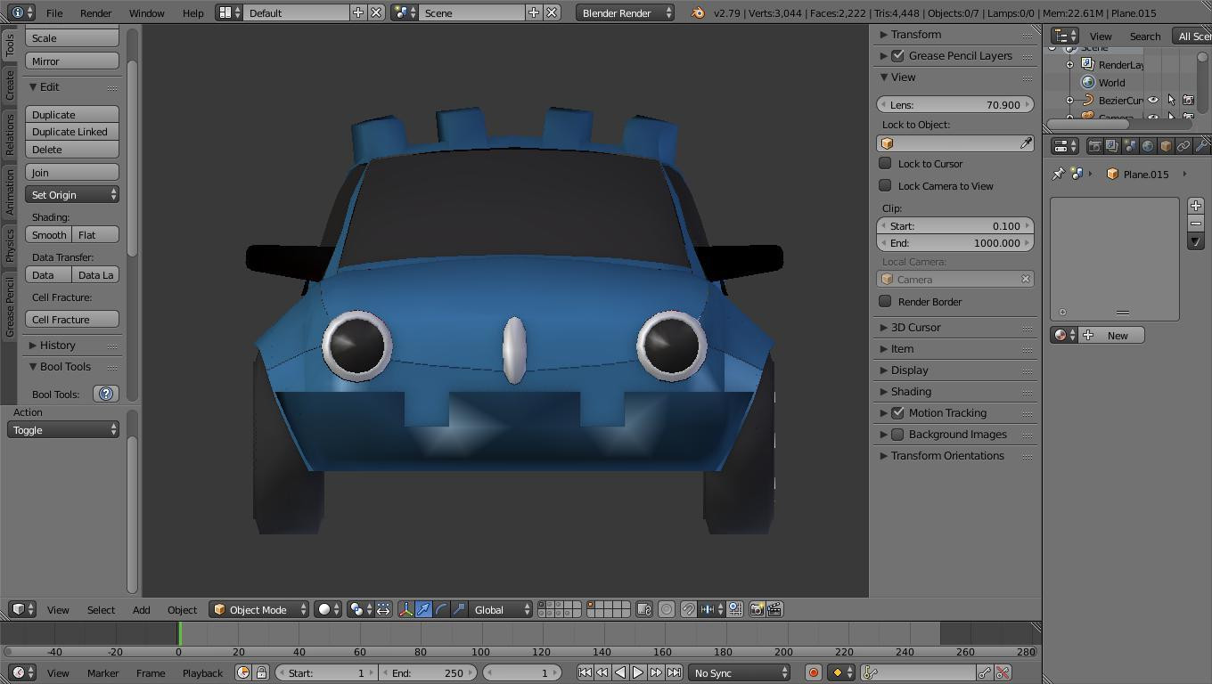This screenshot has width=1212, height=684.
Task: Click the play animation button in timeline
Action: point(638,672)
